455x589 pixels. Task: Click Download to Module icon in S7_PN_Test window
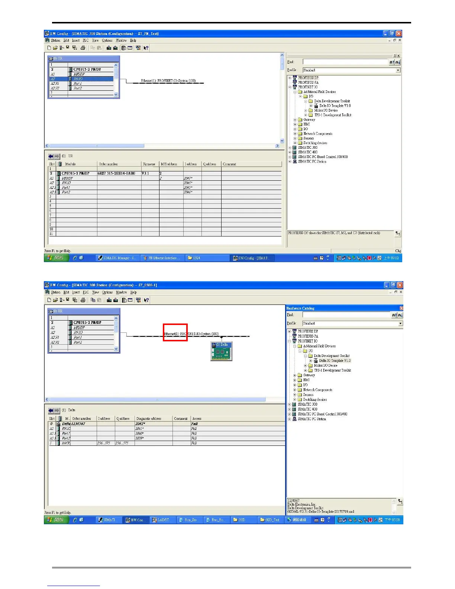(109, 48)
